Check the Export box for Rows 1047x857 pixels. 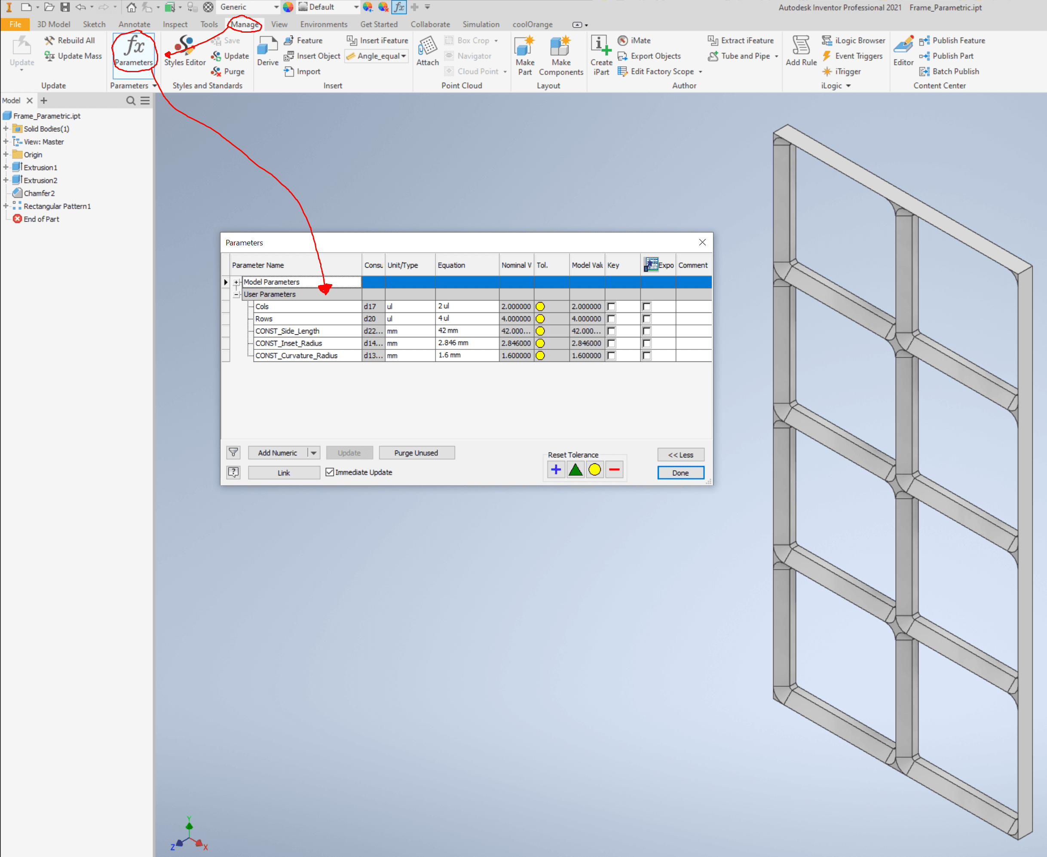(x=647, y=319)
